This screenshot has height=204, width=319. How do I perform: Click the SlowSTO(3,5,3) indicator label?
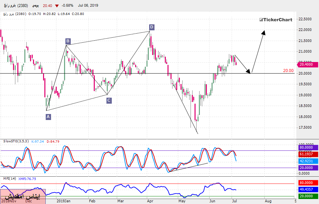click(x=16, y=142)
